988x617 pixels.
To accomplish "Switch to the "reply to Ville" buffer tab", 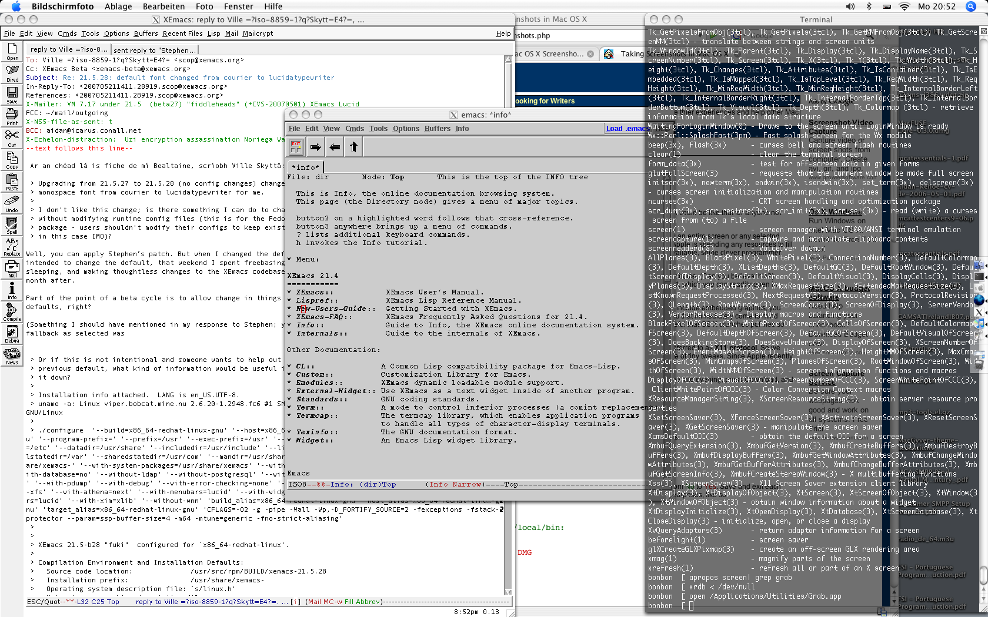I will pos(68,49).
